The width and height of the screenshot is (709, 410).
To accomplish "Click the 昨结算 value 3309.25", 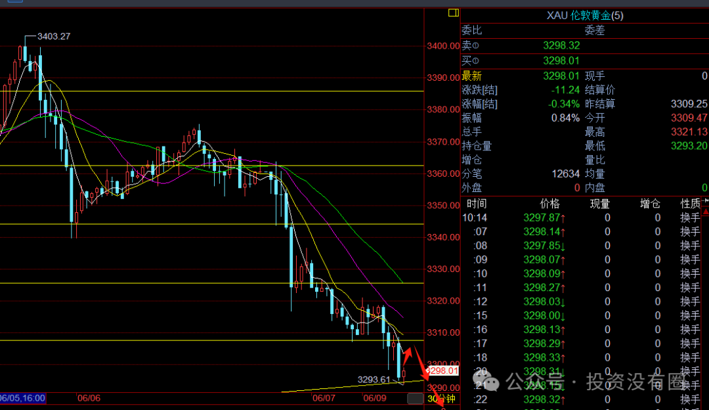I will (x=689, y=104).
